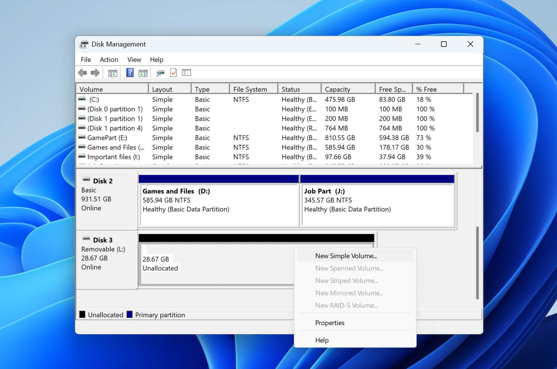Select the Job Part (J:) partition block
This screenshot has width=557, height=369.
pos(378,201)
